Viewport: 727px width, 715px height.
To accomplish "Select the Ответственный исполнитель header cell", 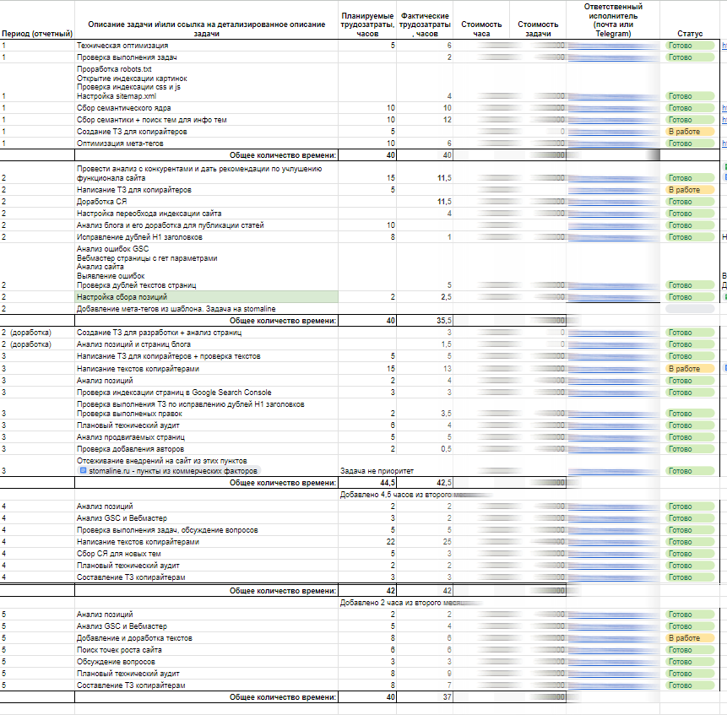I will pos(613,20).
